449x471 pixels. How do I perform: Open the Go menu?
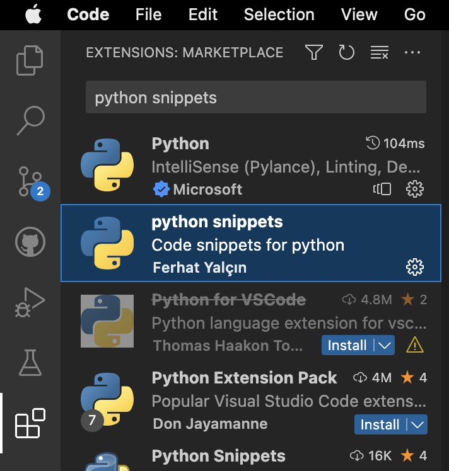tap(415, 14)
